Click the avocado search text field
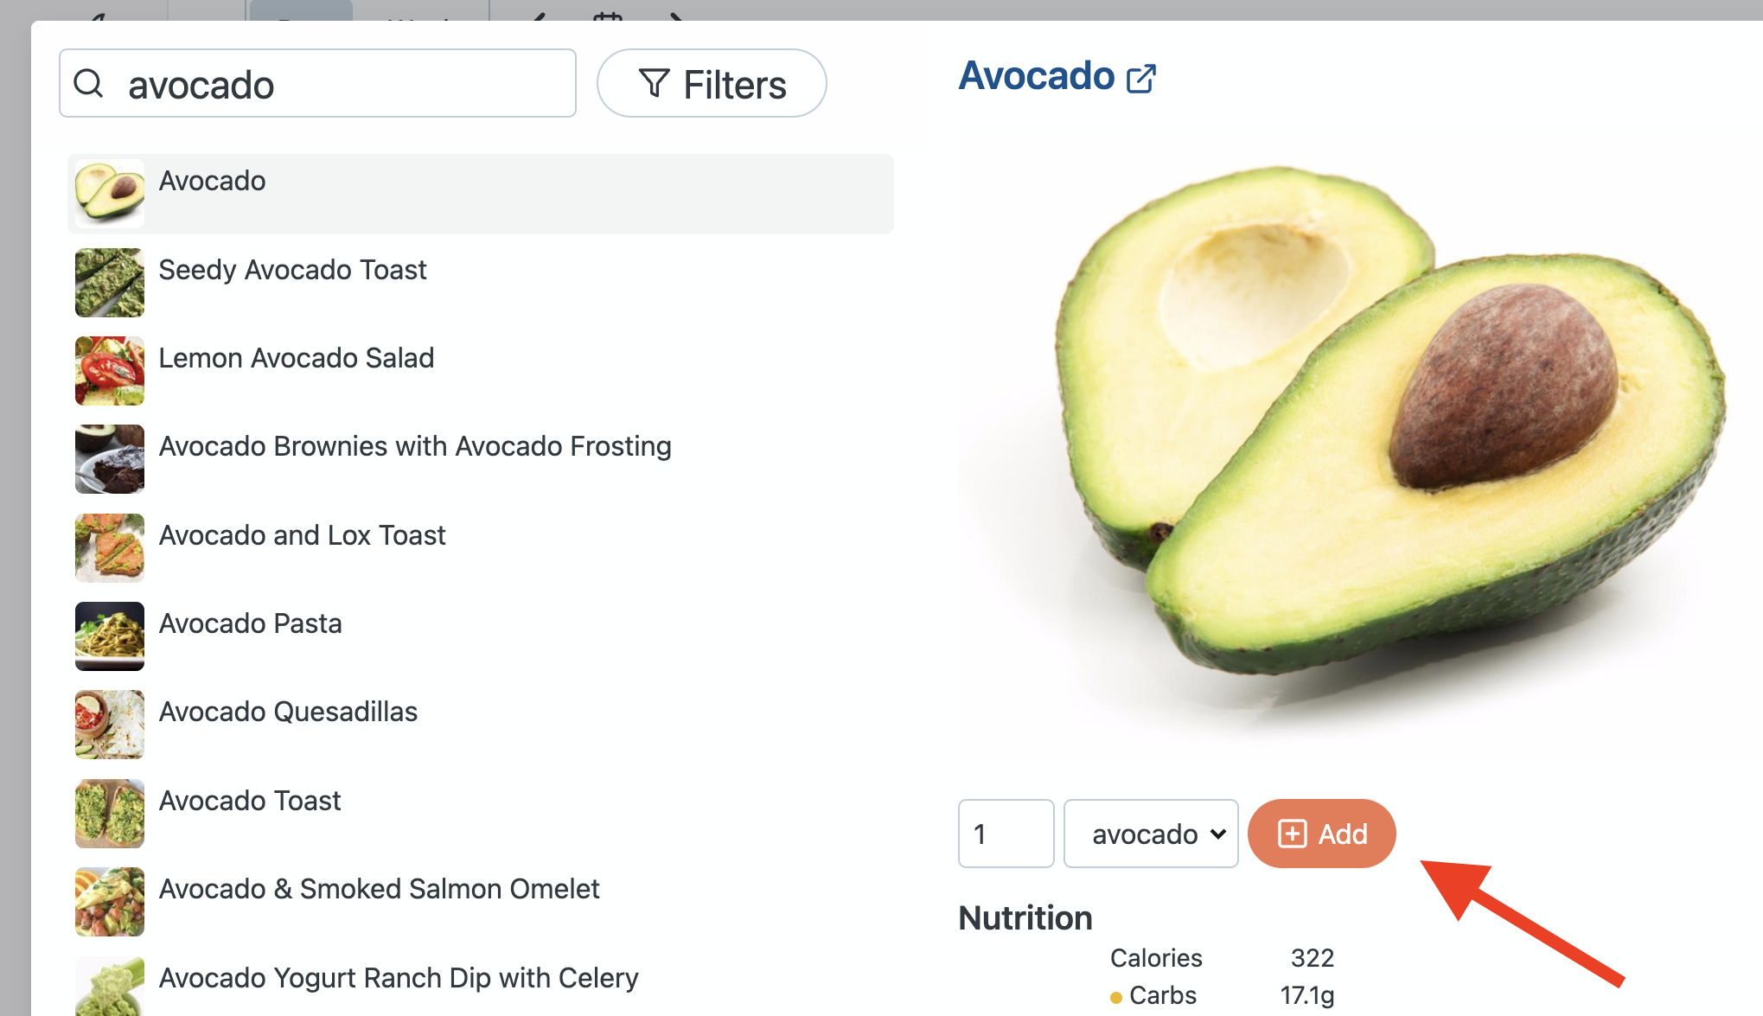The image size is (1763, 1016). point(346,84)
